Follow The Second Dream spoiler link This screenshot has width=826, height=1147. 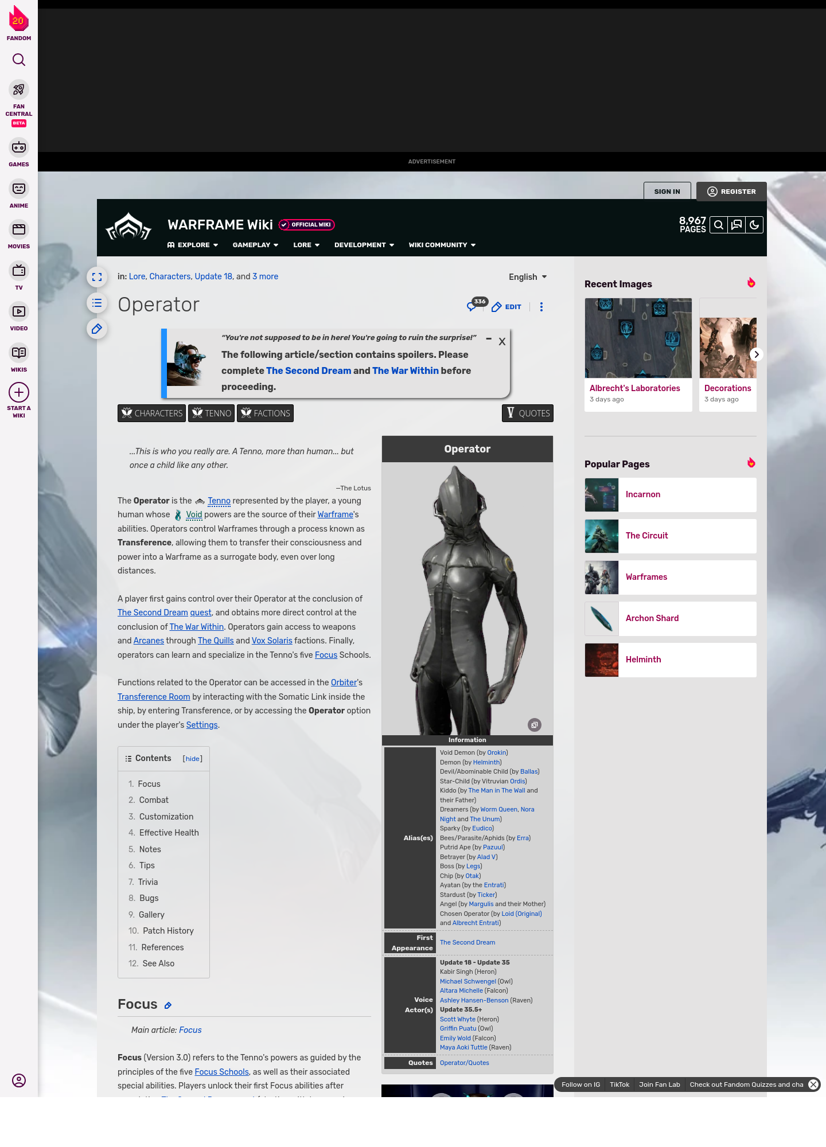click(309, 370)
